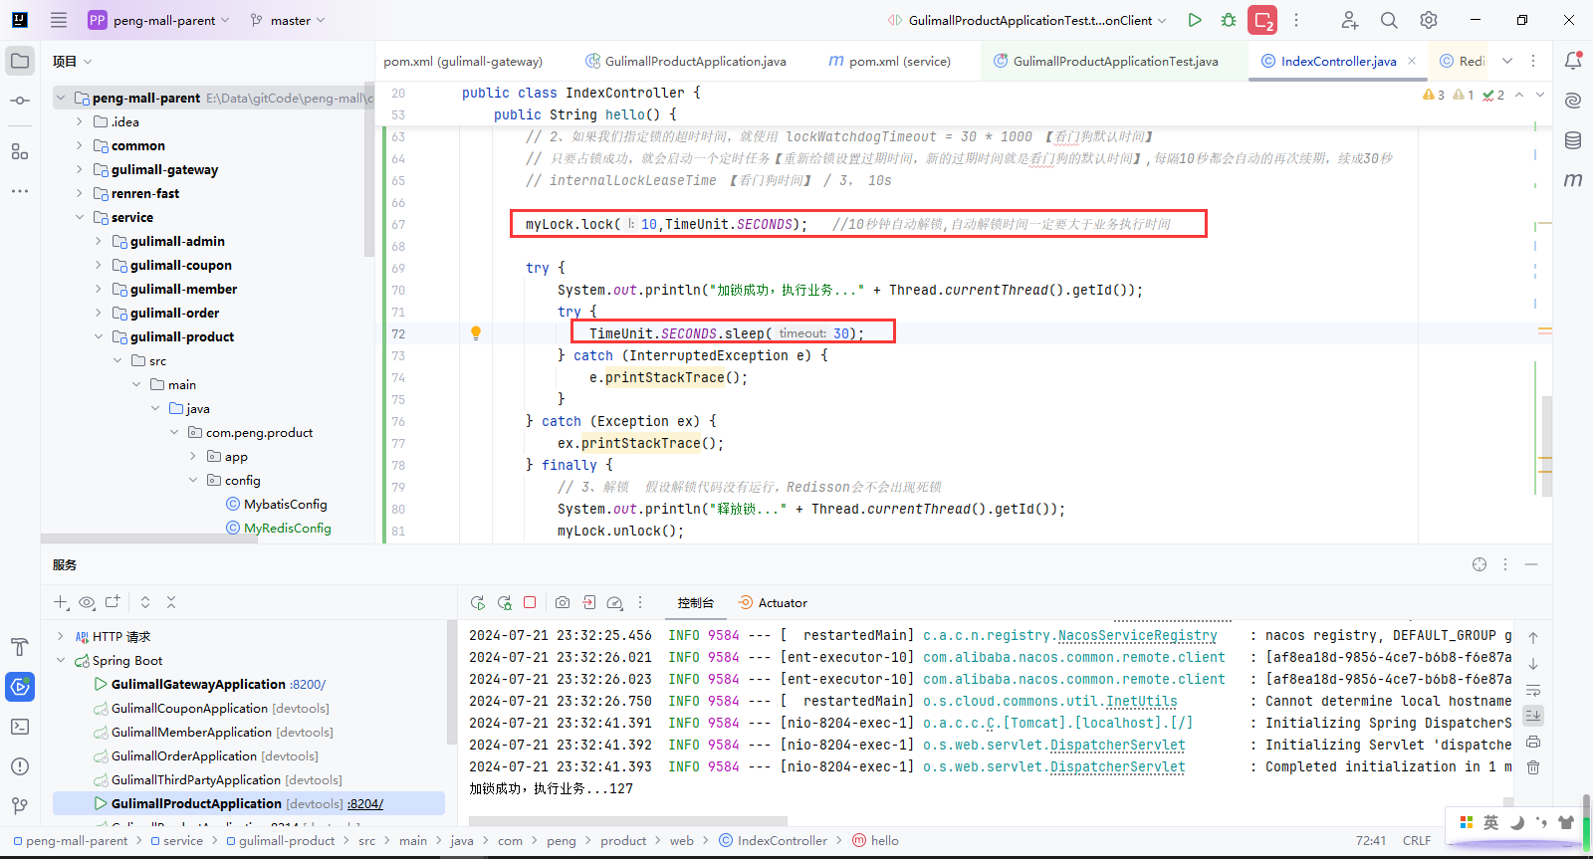Open the Maven tool window
This screenshot has height=859, width=1593.
click(x=1573, y=180)
